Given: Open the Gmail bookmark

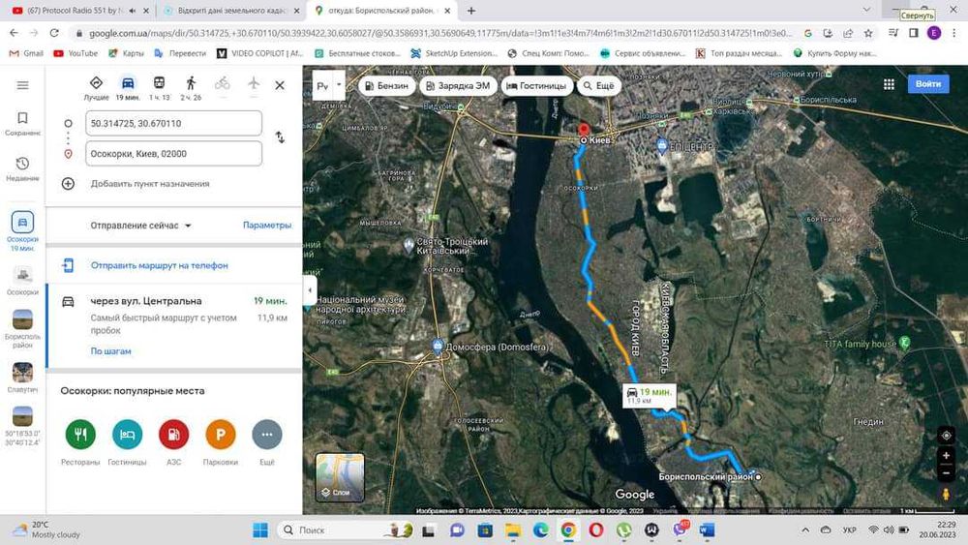Looking at the screenshot, I should [26, 53].
